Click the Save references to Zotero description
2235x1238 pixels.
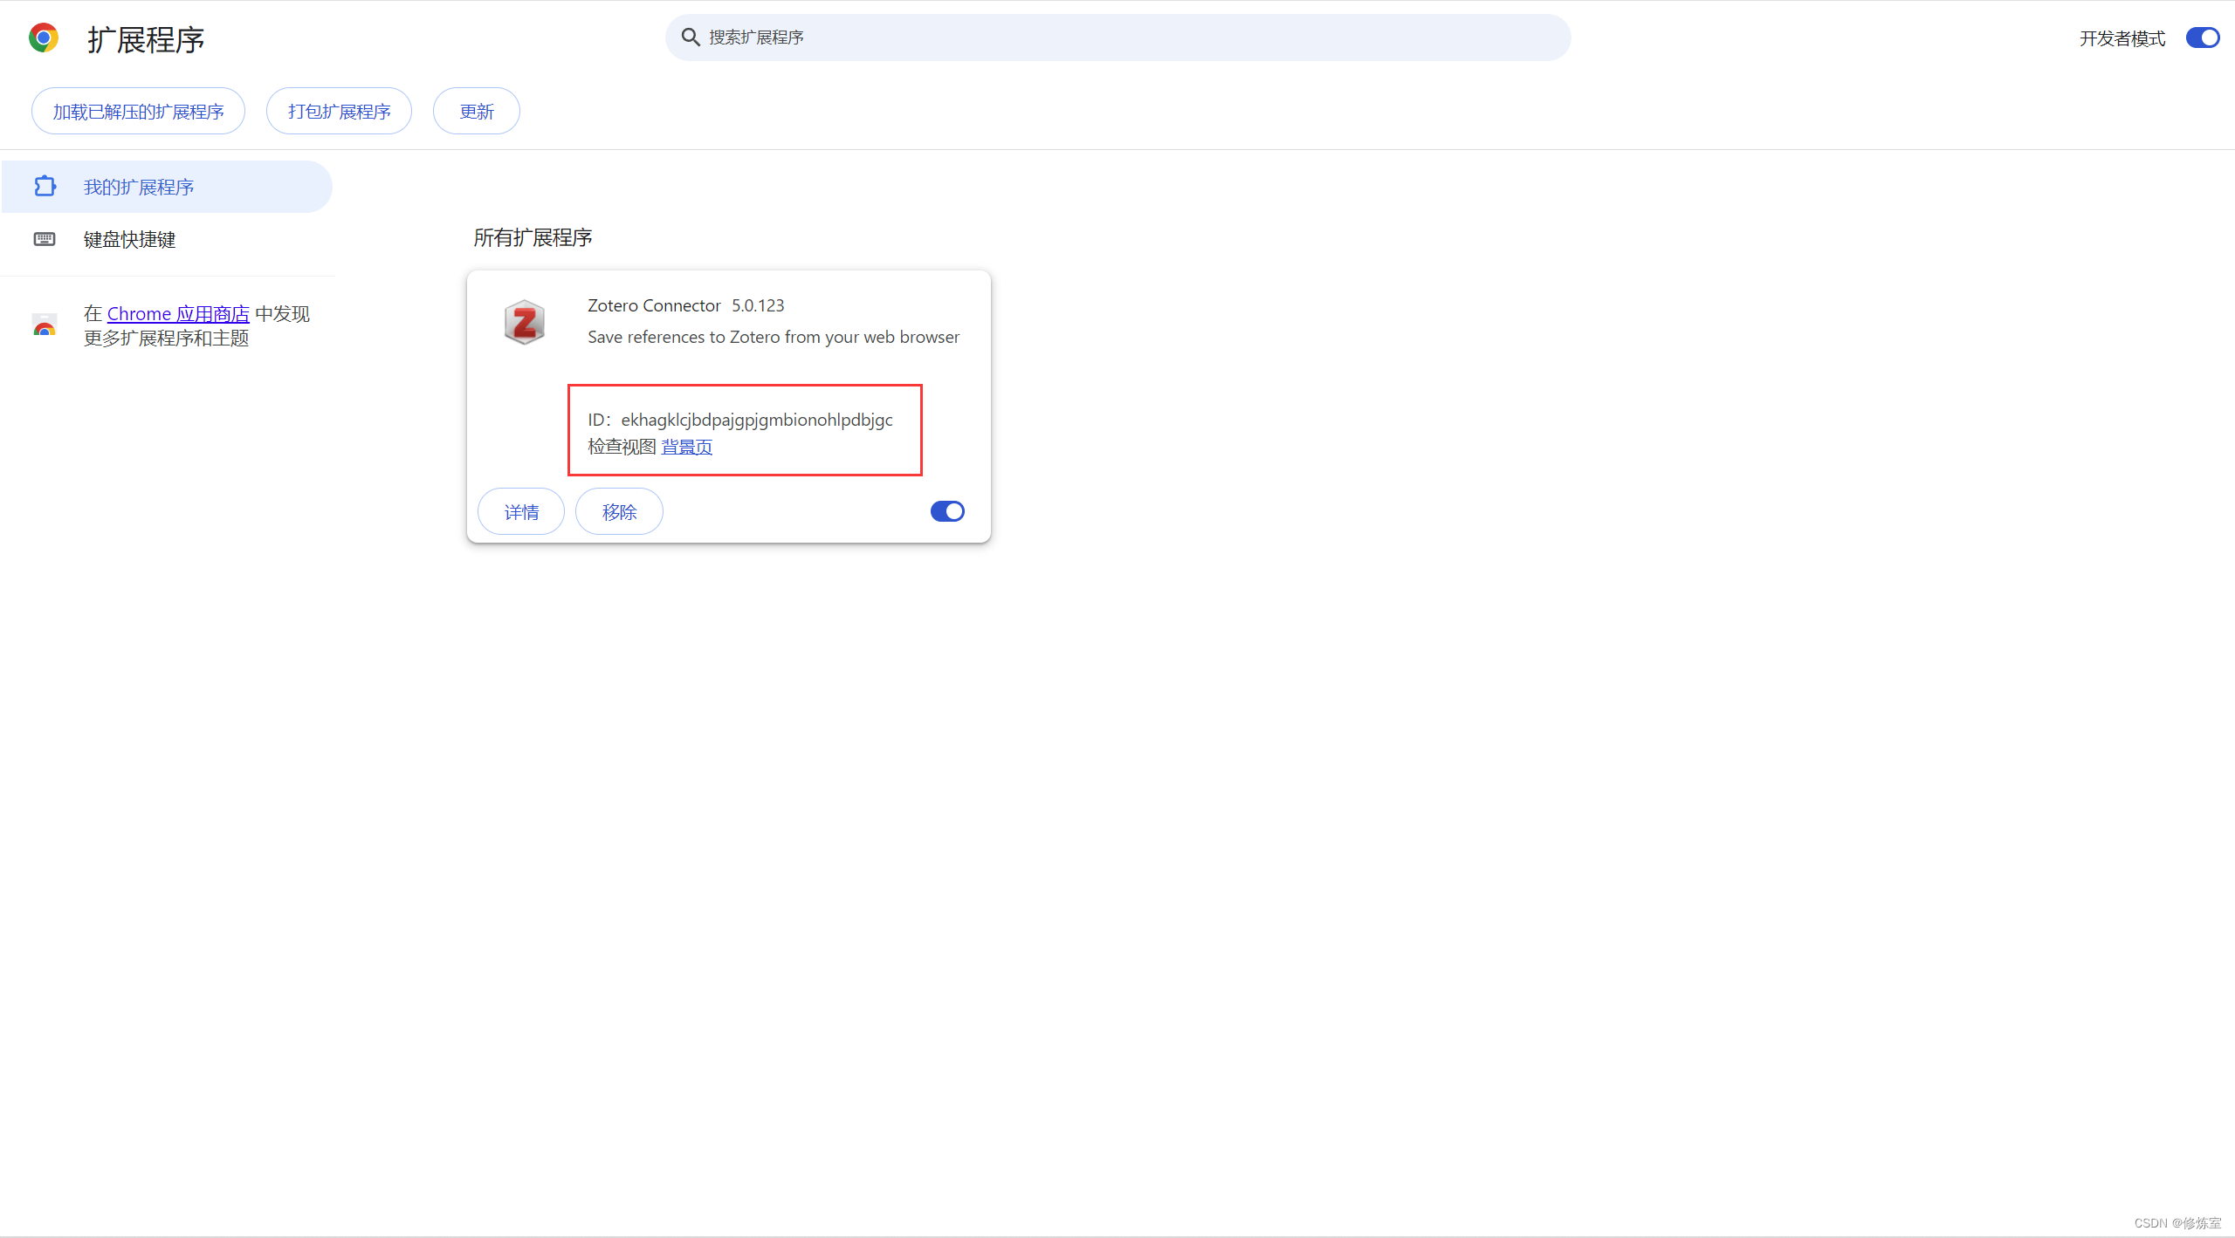coord(774,337)
